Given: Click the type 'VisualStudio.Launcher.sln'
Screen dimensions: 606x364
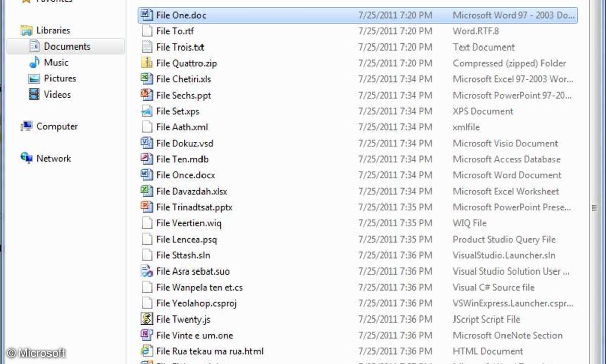Looking at the screenshot, I should pos(503,255).
